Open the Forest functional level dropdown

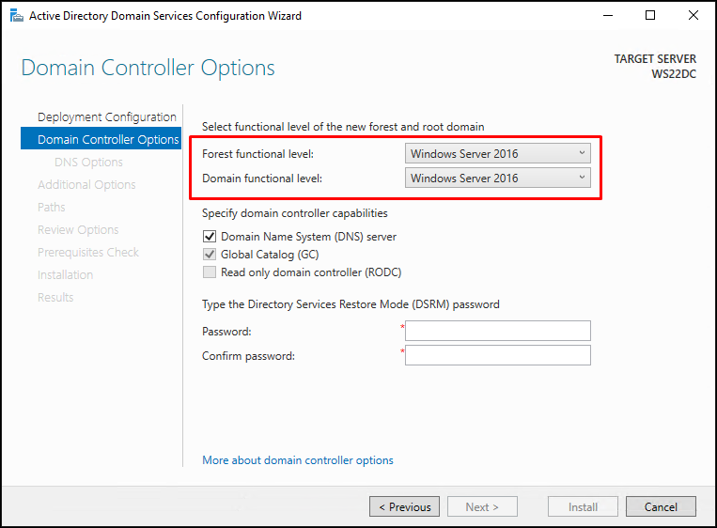pos(497,153)
